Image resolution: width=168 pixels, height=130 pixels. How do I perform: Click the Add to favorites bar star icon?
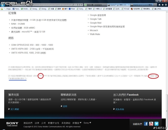(2, 9)
